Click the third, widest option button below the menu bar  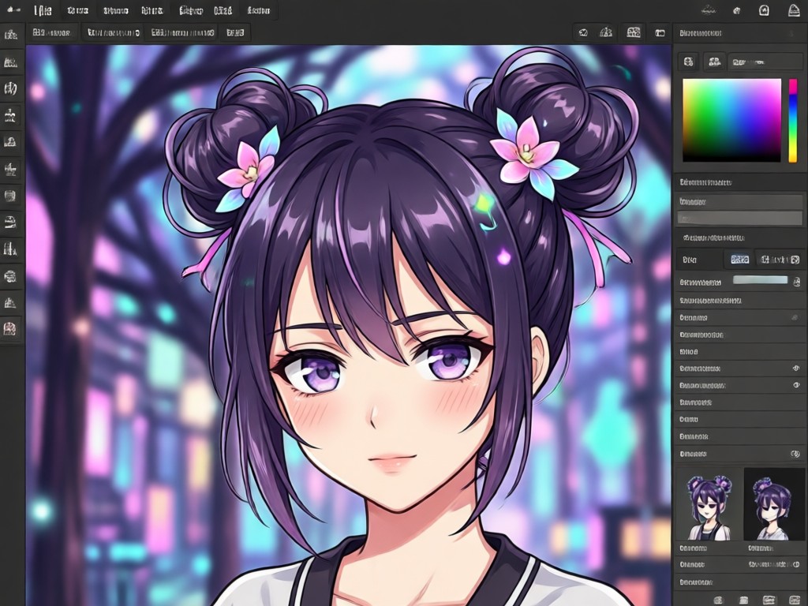tap(182, 32)
